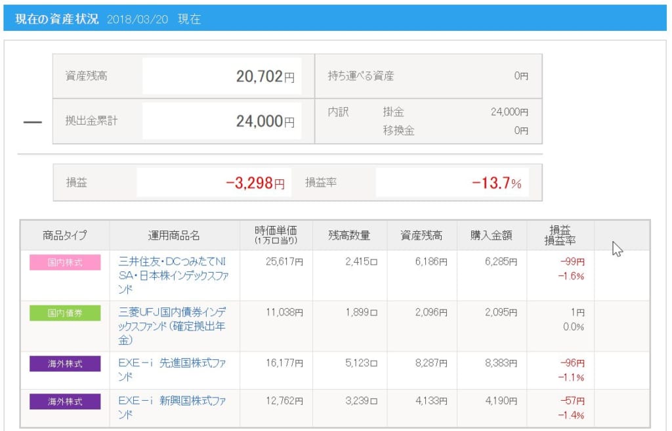Click the -96円 loss value
The height and width of the screenshot is (431, 672).
click(x=572, y=363)
